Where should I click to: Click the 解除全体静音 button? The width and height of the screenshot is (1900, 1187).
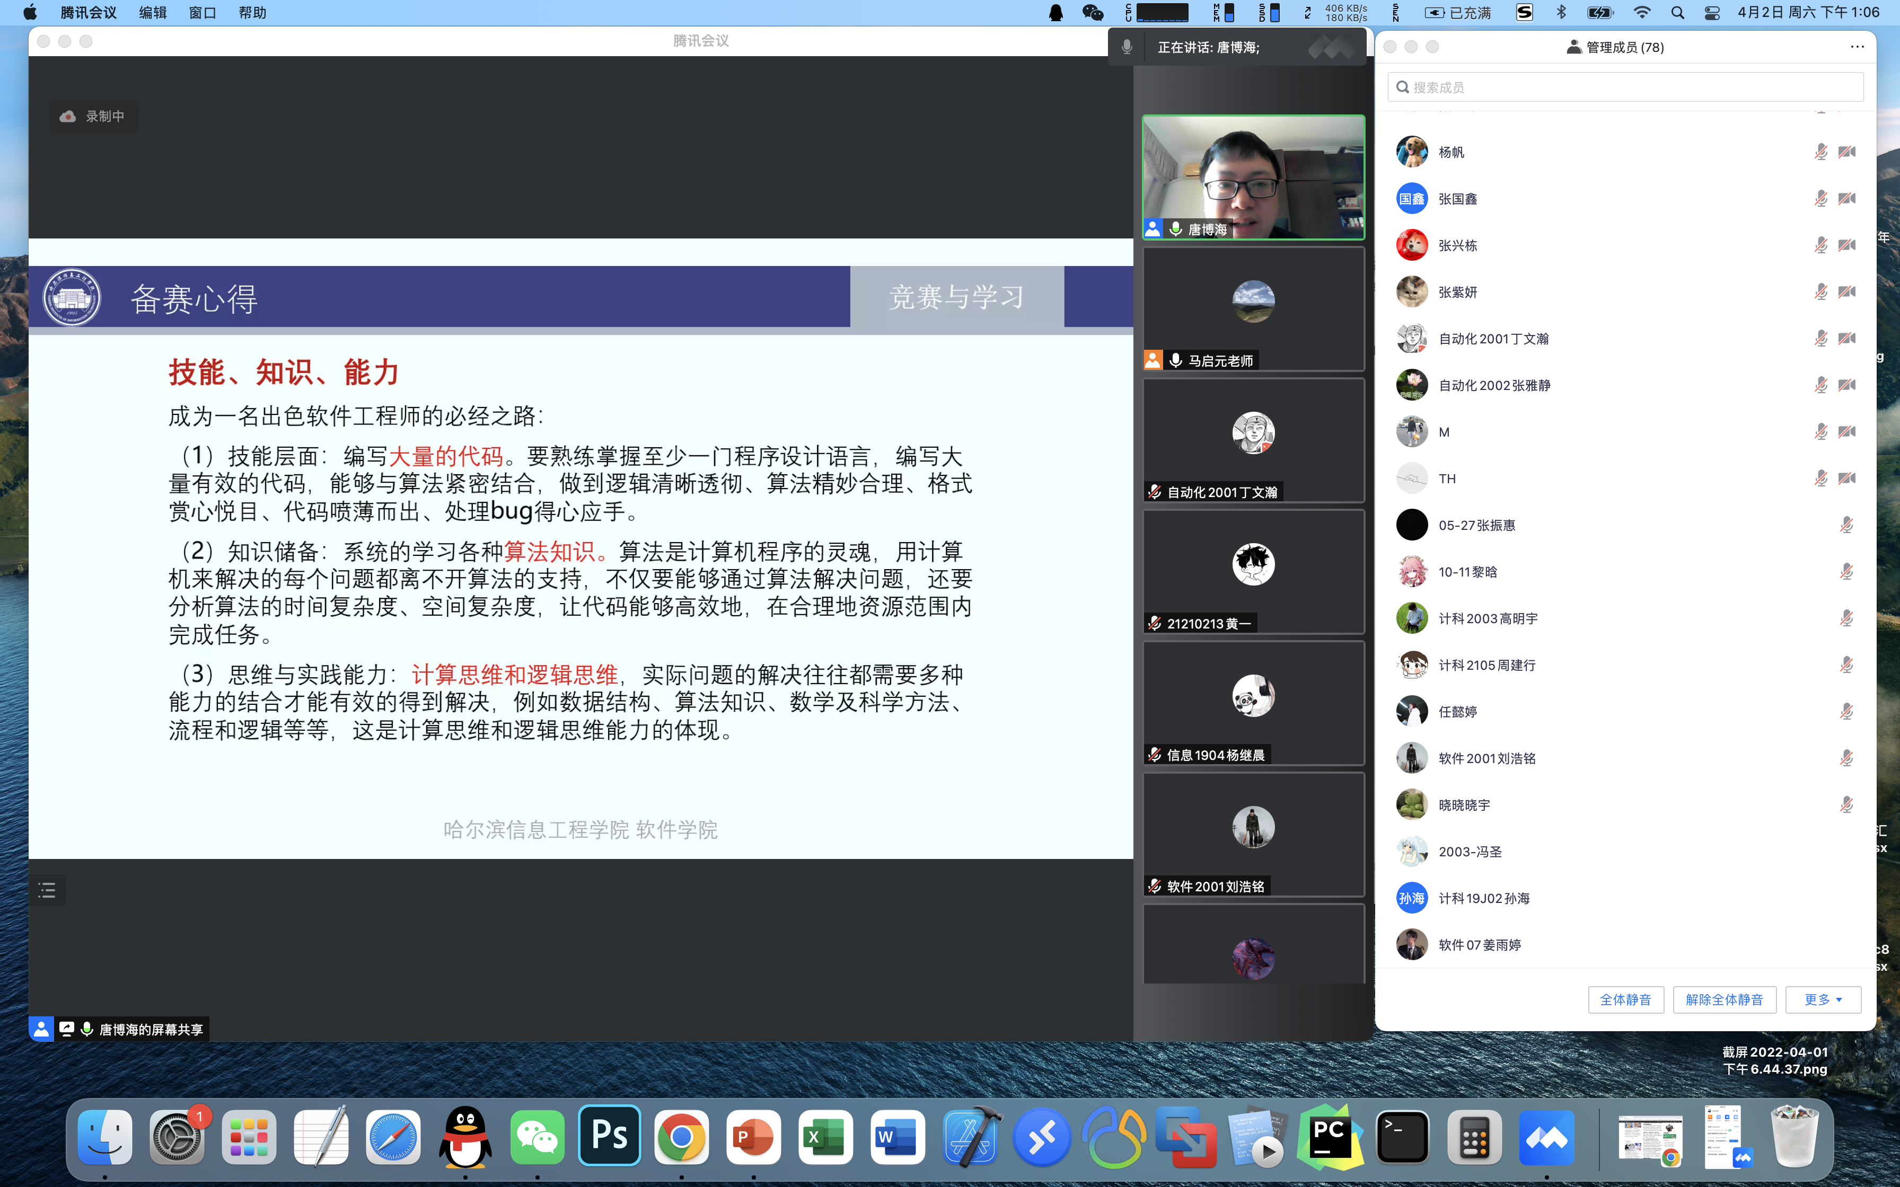[x=1724, y=999]
